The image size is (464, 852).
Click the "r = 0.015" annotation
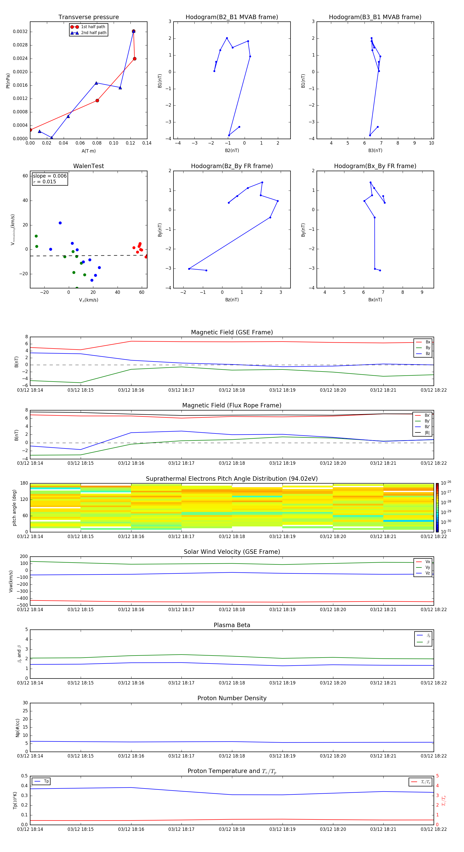point(45,182)
